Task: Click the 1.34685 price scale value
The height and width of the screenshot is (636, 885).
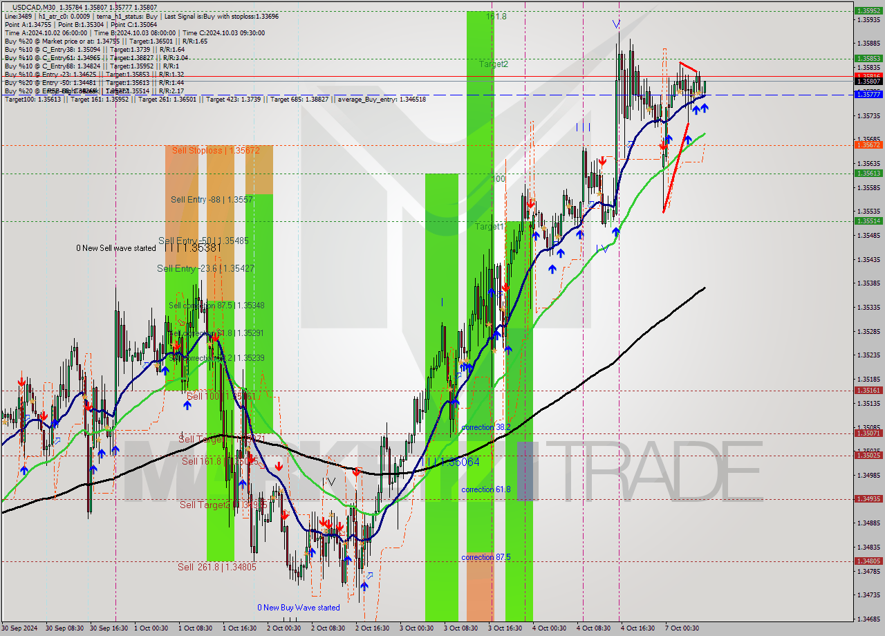Action: [868, 619]
